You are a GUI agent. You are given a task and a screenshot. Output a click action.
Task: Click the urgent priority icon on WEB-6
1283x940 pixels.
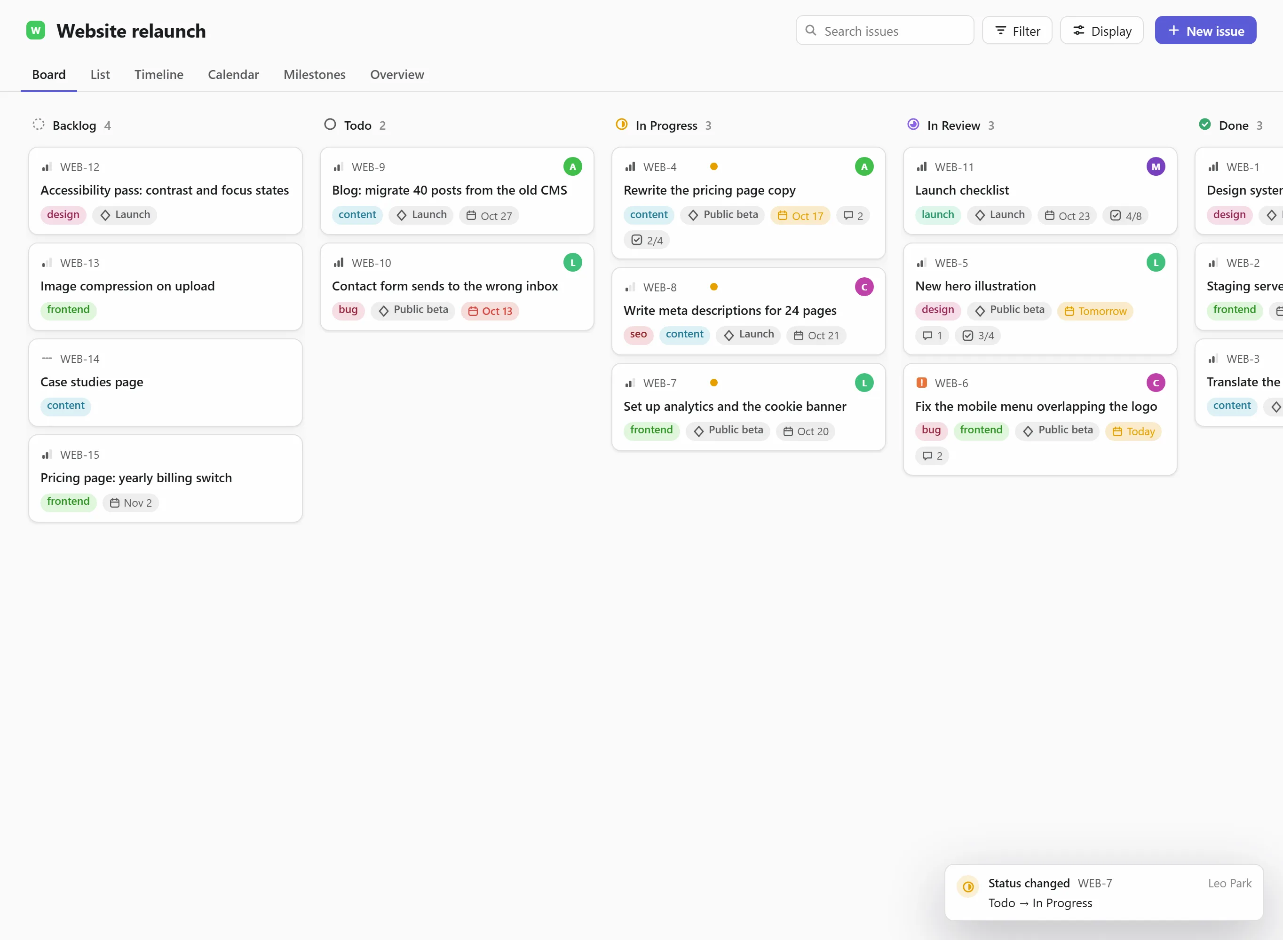pos(921,383)
